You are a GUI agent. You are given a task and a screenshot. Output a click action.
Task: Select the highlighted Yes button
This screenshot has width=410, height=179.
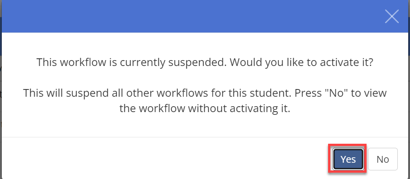[348, 159]
